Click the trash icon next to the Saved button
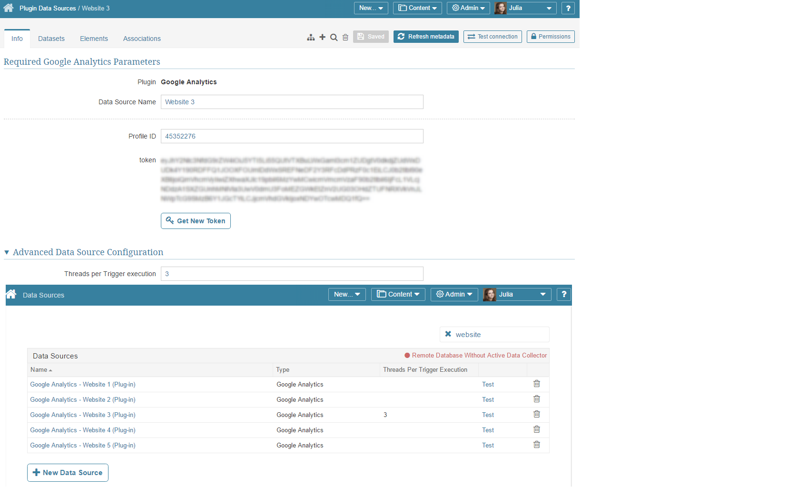The height and width of the screenshot is (487, 808). (x=345, y=37)
